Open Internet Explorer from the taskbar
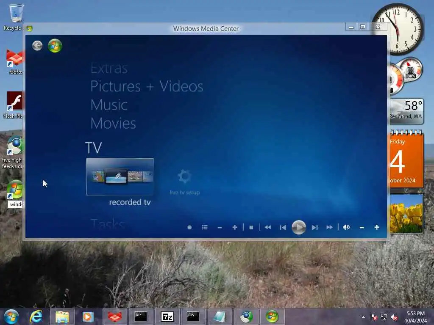 [36, 317]
